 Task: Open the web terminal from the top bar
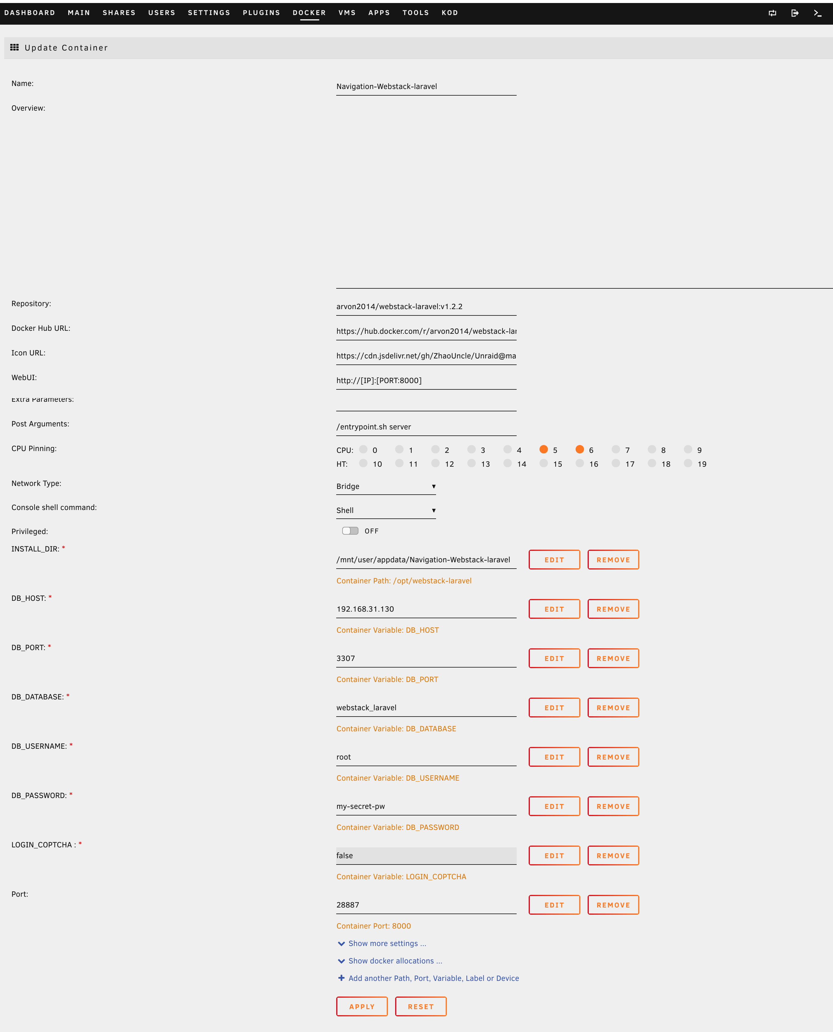click(818, 13)
